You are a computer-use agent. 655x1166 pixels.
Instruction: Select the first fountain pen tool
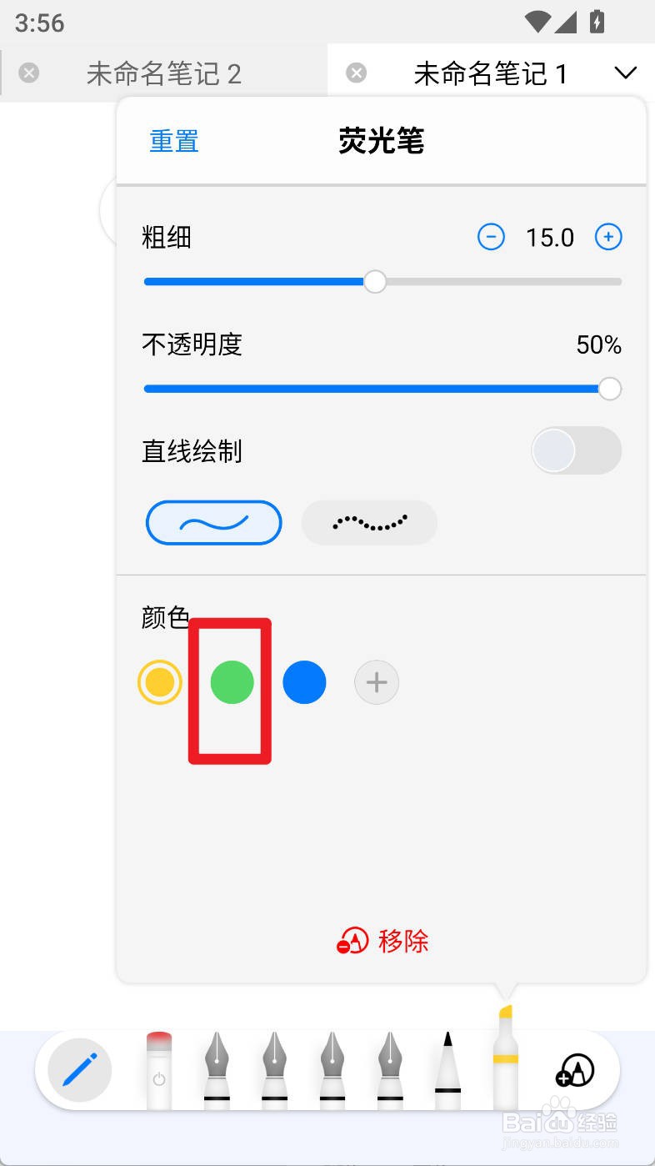(x=217, y=1070)
